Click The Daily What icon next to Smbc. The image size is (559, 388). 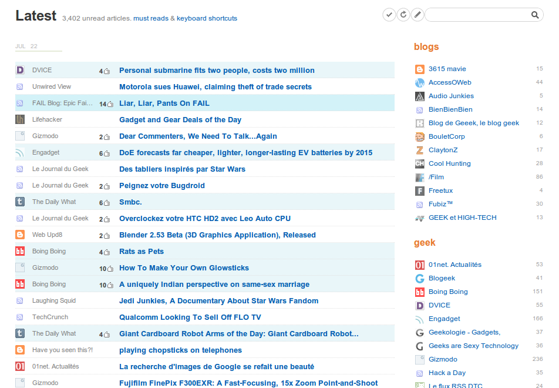click(x=20, y=202)
